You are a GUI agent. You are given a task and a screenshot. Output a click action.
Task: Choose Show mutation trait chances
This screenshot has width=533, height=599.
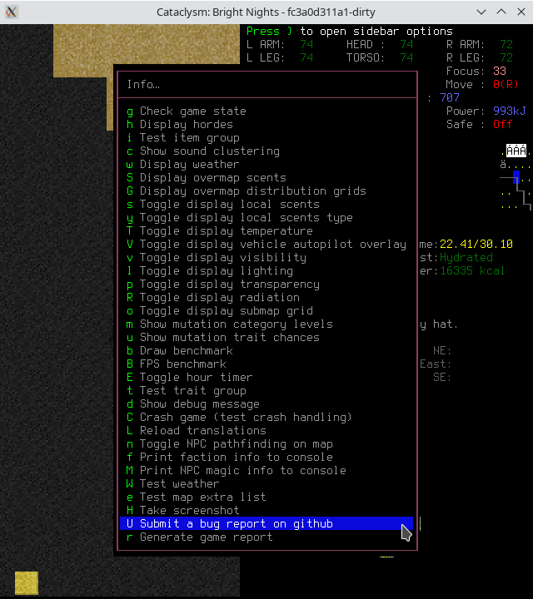pos(266,338)
